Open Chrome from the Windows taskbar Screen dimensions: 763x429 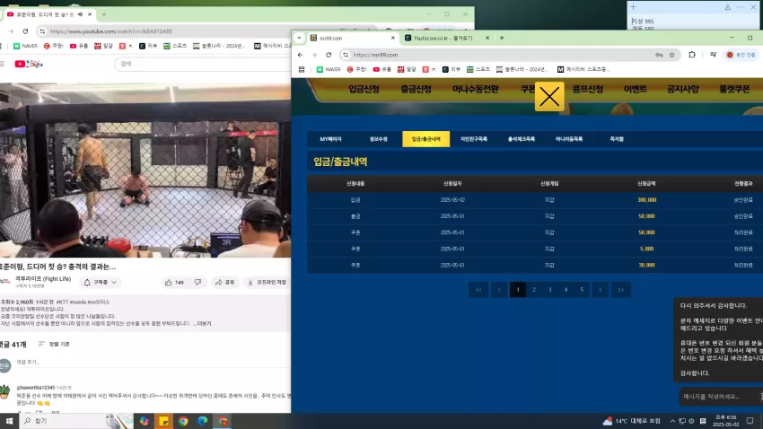[183, 421]
